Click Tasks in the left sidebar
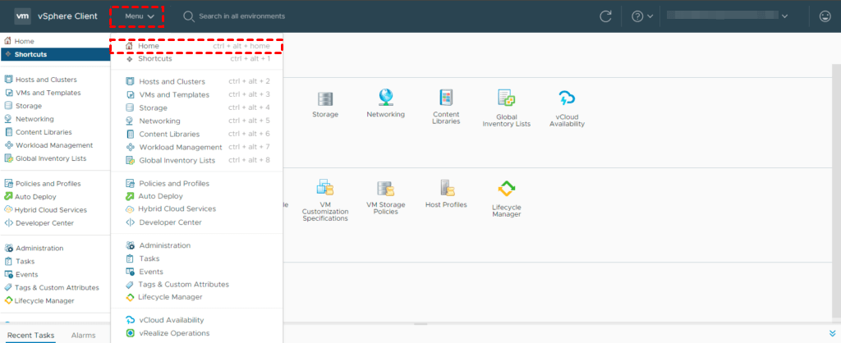This screenshot has width=841, height=343. click(x=55, y=262)
